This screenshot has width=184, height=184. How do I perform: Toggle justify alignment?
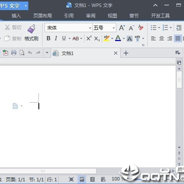click(x=178, y=39)
